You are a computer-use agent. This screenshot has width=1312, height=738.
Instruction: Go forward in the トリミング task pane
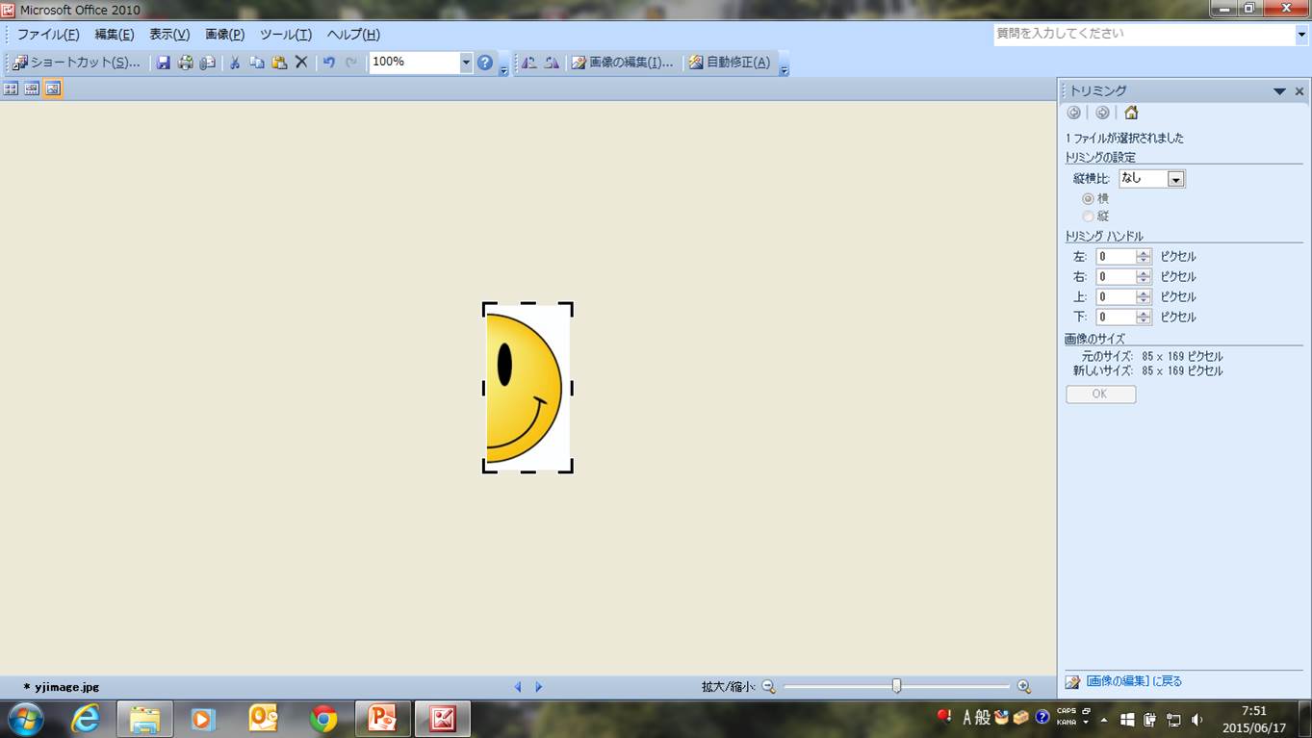click(x=1103, y=113)
